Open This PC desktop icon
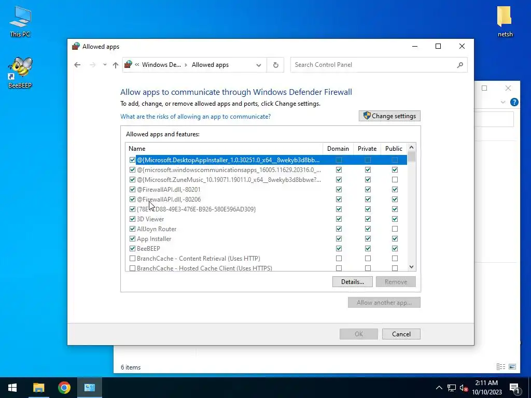Screen dimensions: 531x398 pyautogui.click(x=20, y=22)
